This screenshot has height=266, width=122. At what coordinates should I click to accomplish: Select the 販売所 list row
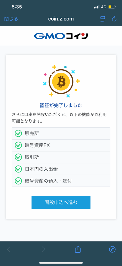61,134
